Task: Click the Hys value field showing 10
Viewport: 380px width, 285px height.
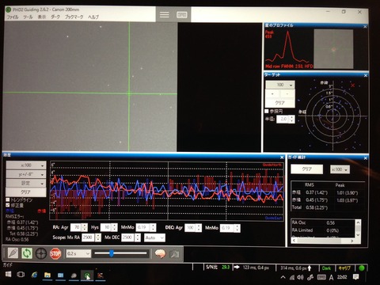Action: [x=106, y=227]
